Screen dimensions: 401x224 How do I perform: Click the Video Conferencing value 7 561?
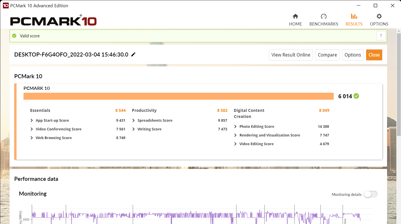point(121,129)
